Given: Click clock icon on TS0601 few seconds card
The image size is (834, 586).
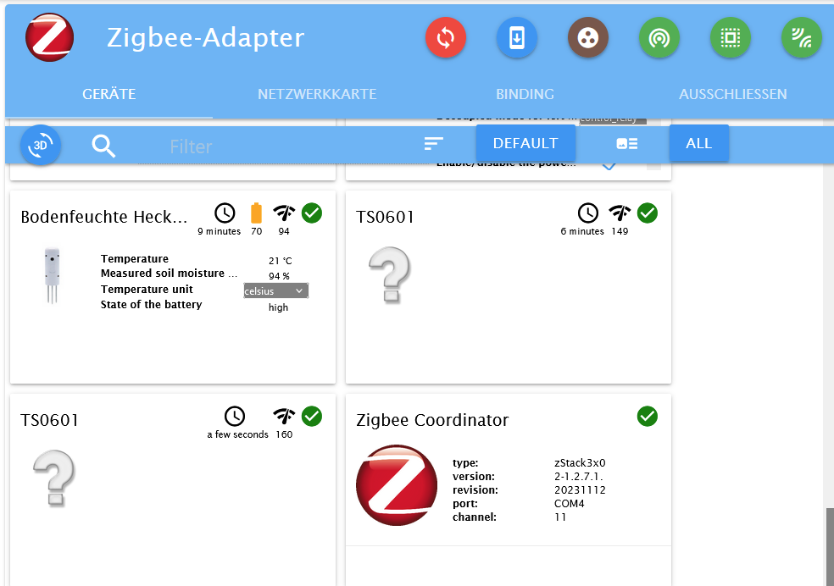Looking at the screenshot, I should pos(235,416).
